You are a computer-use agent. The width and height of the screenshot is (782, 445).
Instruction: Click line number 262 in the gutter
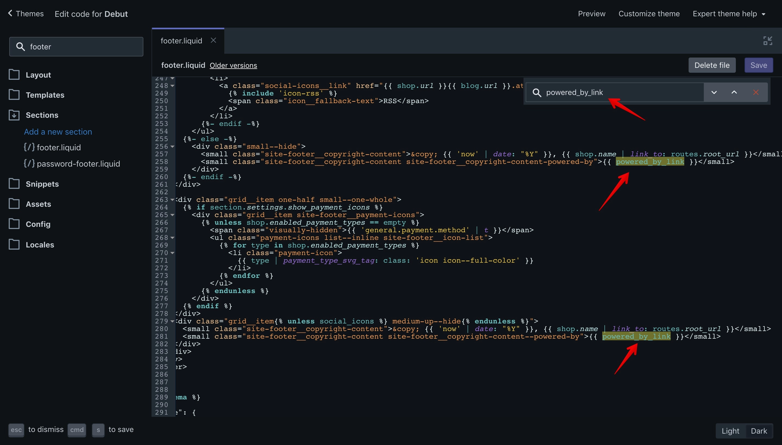click(162, 192)
